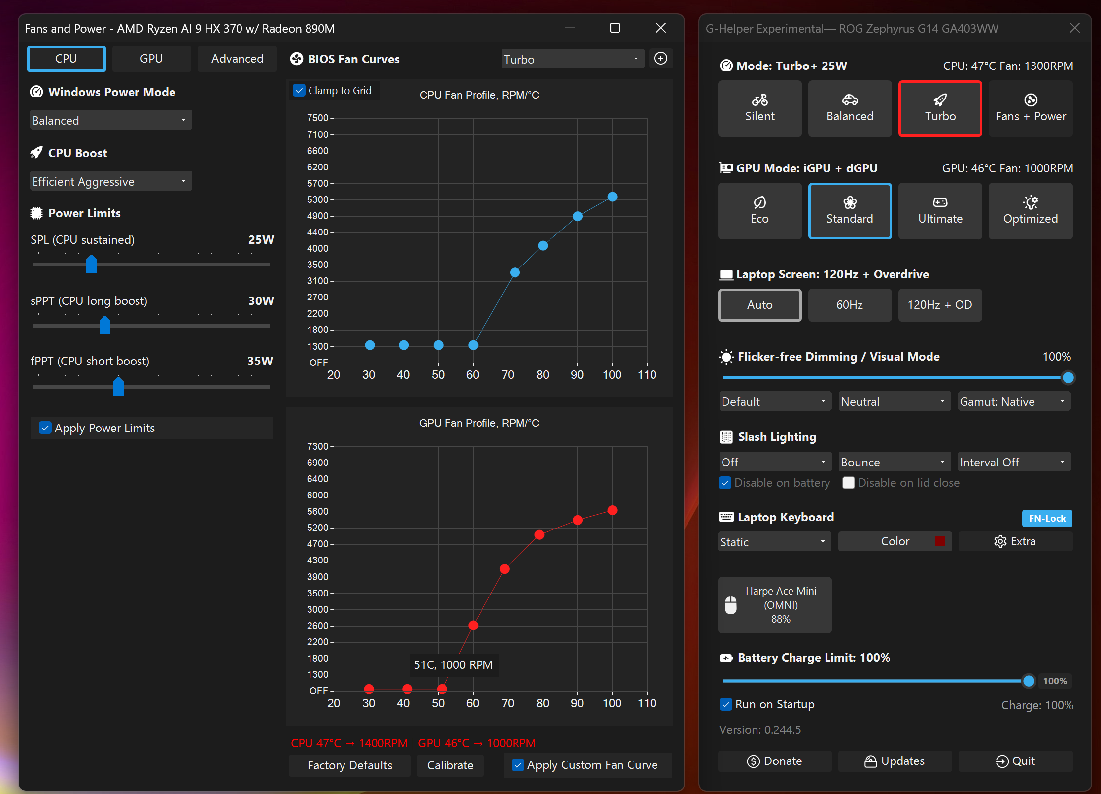Click the sPPT CPU long boost slider handle
The image size is (1101, 794).
coord(104,325)
